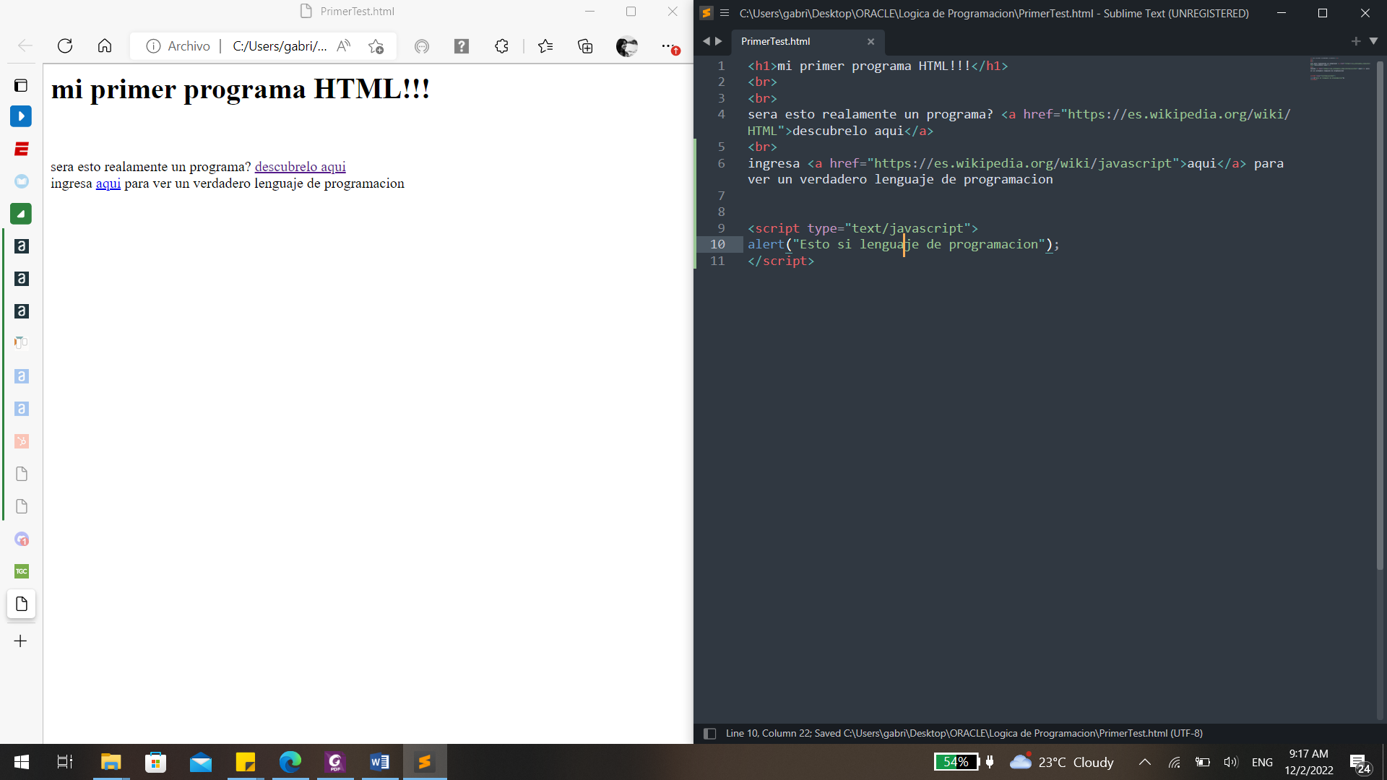Open Microsoft Store from the taskbar
The image size is (1387, 780).
[x=155, y=762]
